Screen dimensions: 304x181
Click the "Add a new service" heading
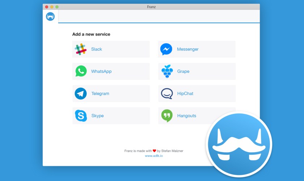tap(91, 34)
